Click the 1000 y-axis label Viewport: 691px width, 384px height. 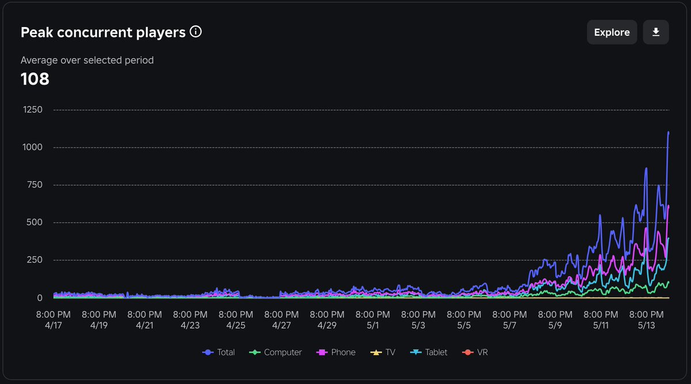tap(32, 147)
